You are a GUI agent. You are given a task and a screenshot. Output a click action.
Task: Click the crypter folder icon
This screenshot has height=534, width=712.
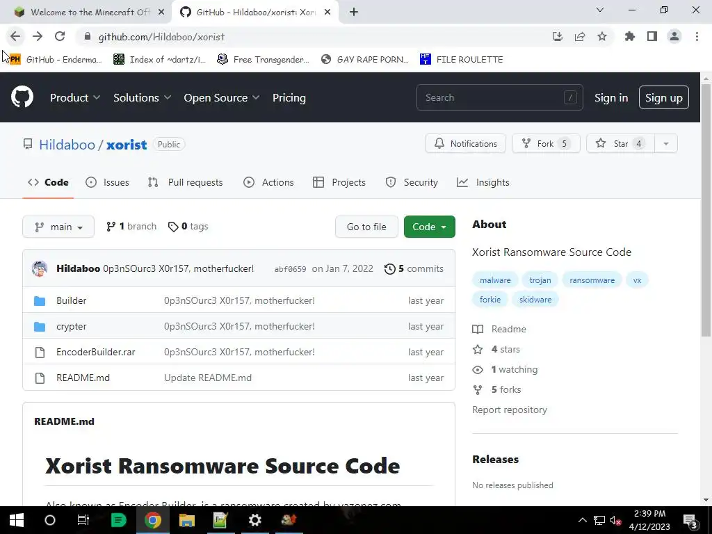[40, 327]
